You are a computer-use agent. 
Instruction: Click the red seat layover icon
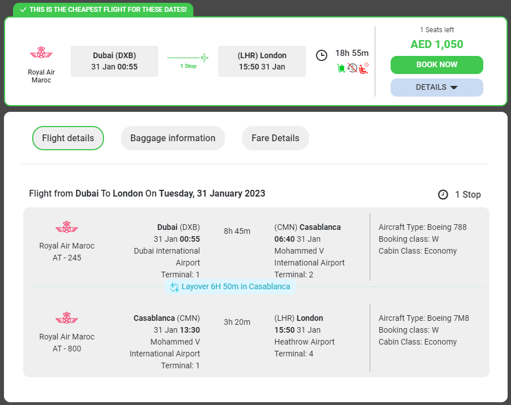pyautogui.click(x=363, y=68)
